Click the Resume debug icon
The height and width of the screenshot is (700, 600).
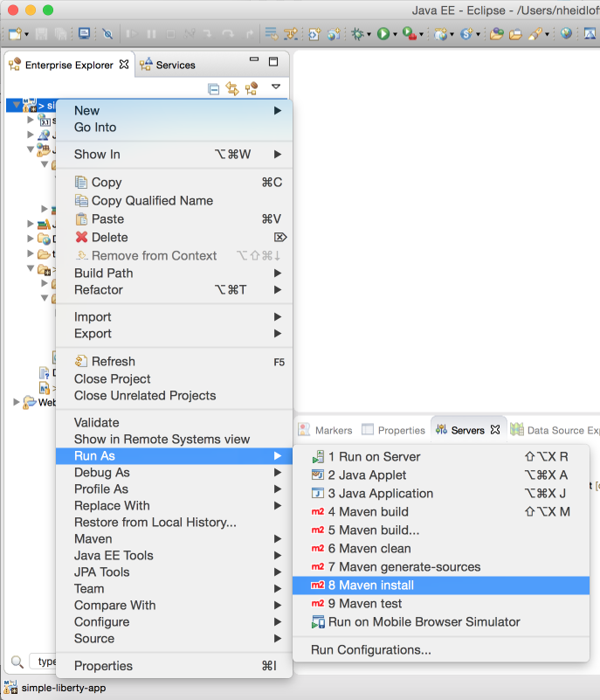coord(132,34)
